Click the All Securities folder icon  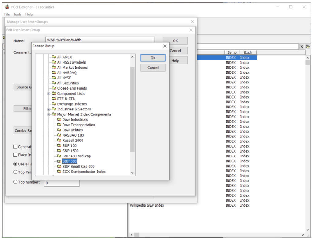pos(54,83)
